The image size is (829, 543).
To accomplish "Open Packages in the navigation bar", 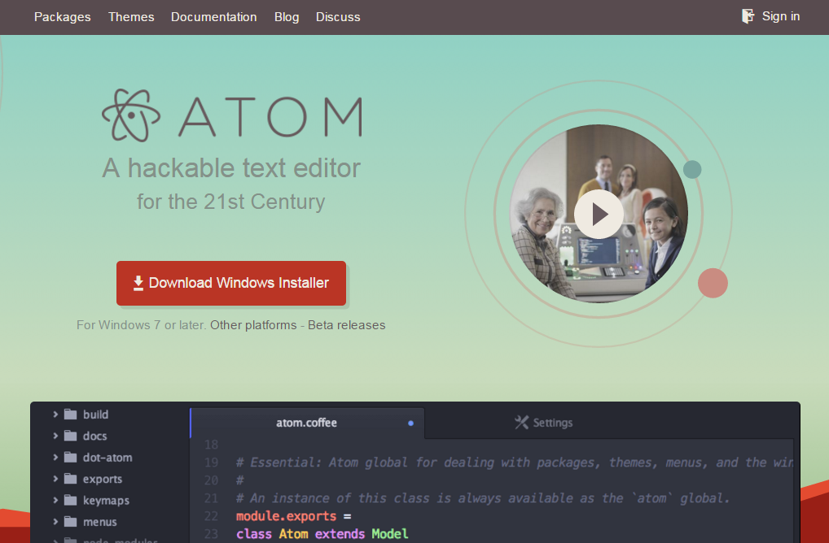I will click(63, 17).
